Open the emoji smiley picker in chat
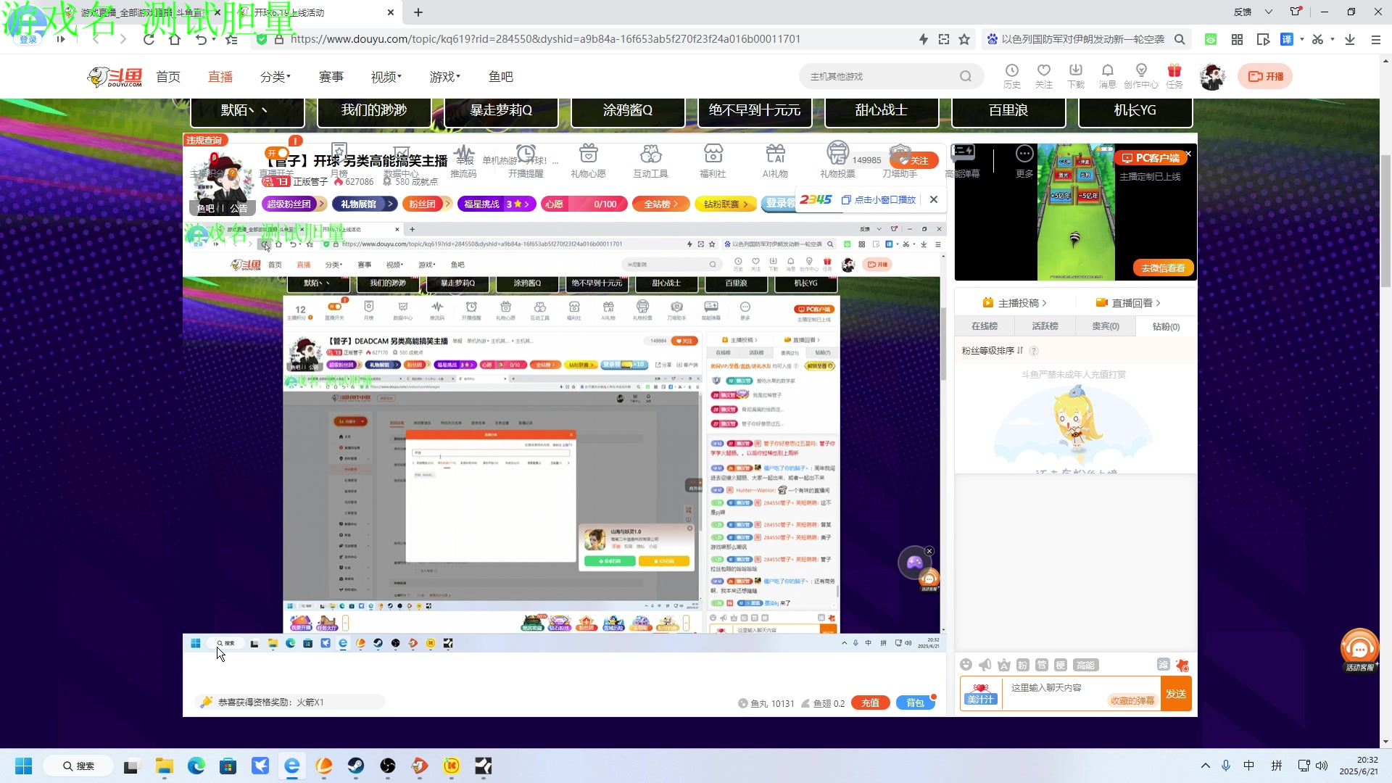 966,665
